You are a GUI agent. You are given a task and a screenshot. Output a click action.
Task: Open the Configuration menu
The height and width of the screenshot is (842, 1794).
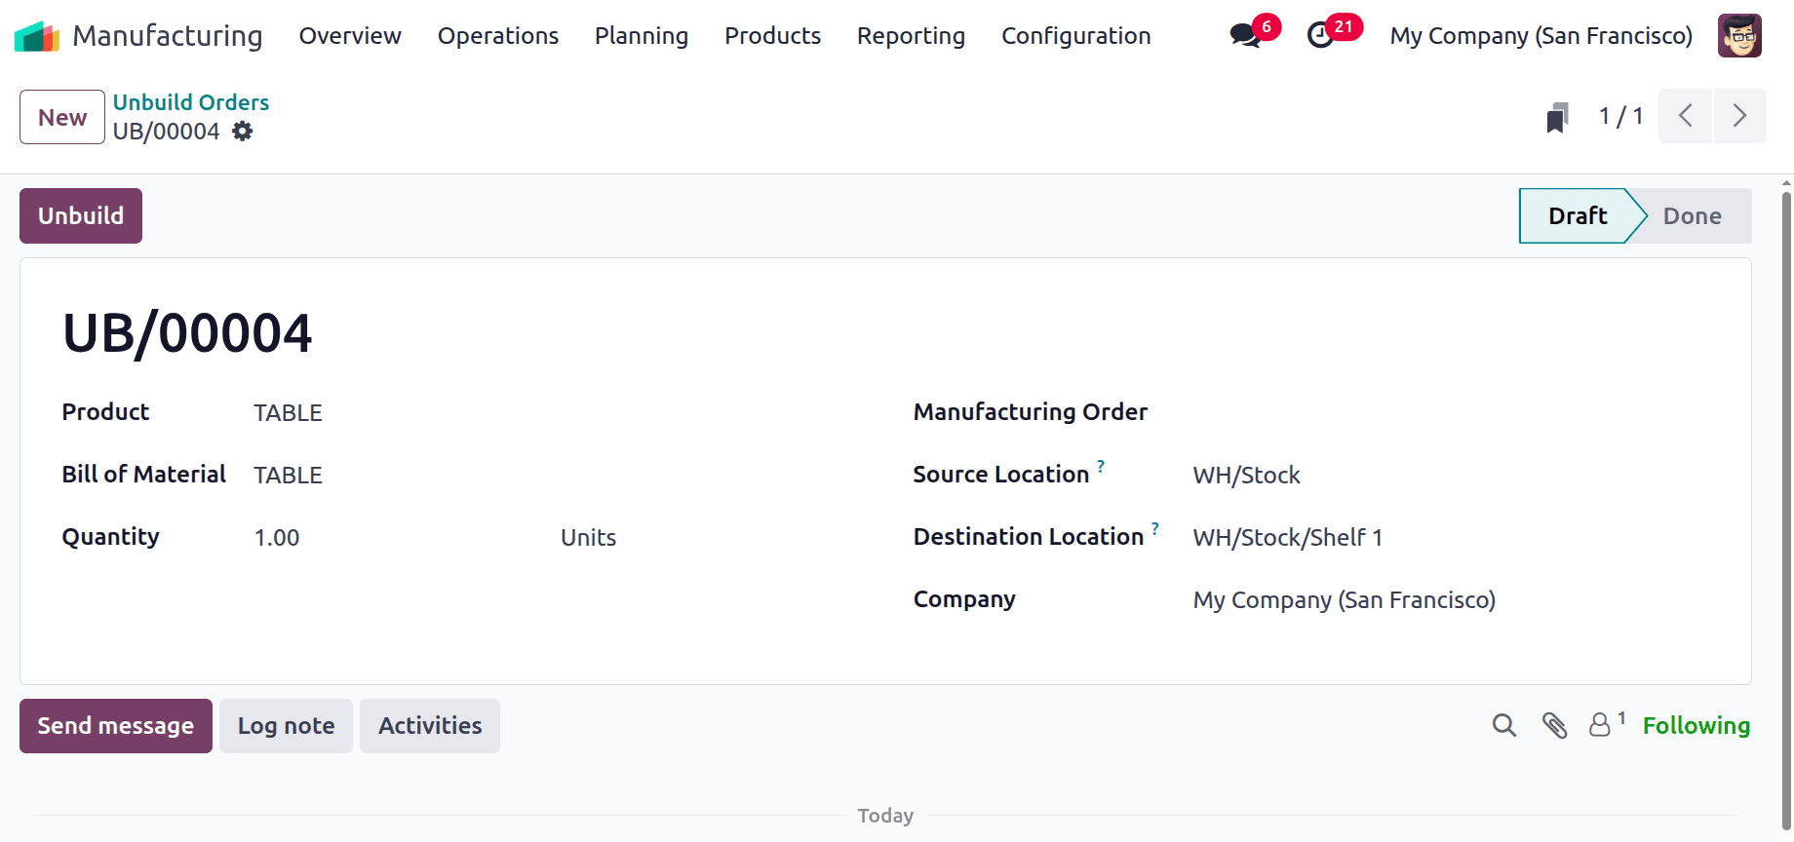click(x=1076, y=36)
